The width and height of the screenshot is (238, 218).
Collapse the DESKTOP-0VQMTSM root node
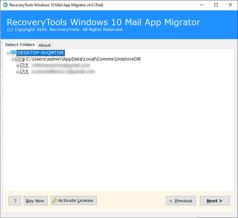point(9,53)
